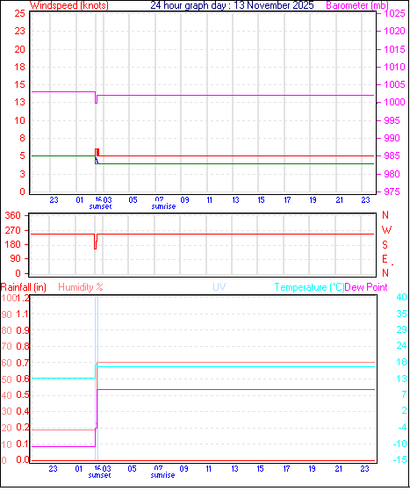The image size is (410, 491).
Task: Click barometer scale value 1010
Action: (x=394, y=67)
